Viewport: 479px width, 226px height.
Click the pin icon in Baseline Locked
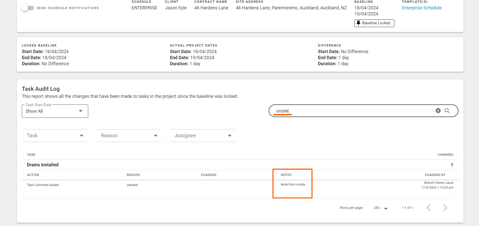coord(358,23)
